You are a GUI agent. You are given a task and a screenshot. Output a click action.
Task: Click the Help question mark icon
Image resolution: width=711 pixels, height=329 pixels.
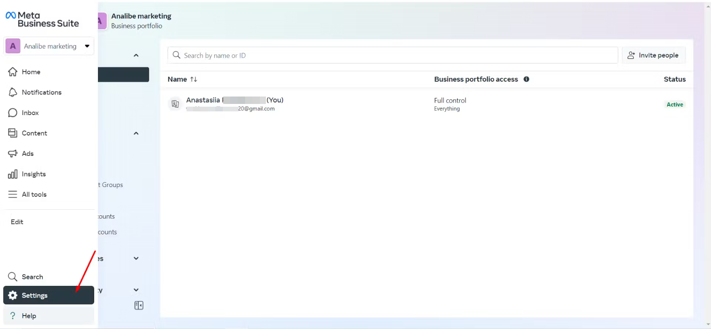click(13, 316)
